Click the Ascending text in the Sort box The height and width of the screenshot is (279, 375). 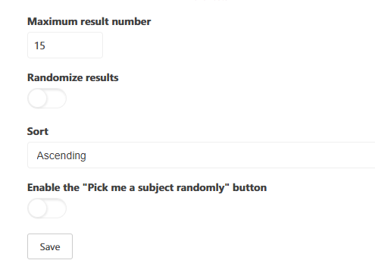point(61,155)
